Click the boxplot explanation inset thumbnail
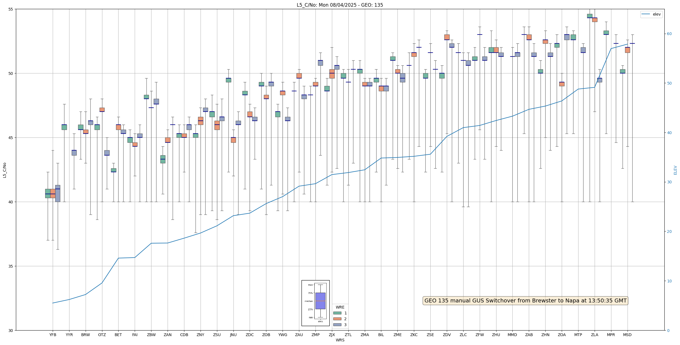The image size is (680, 345). point(315,303)
